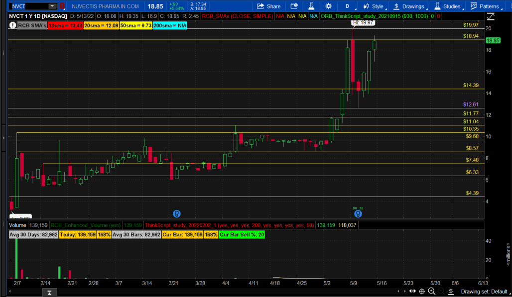Click the Cur Bar: 139,159 label
Screen dimensions: 512x297
182,235
